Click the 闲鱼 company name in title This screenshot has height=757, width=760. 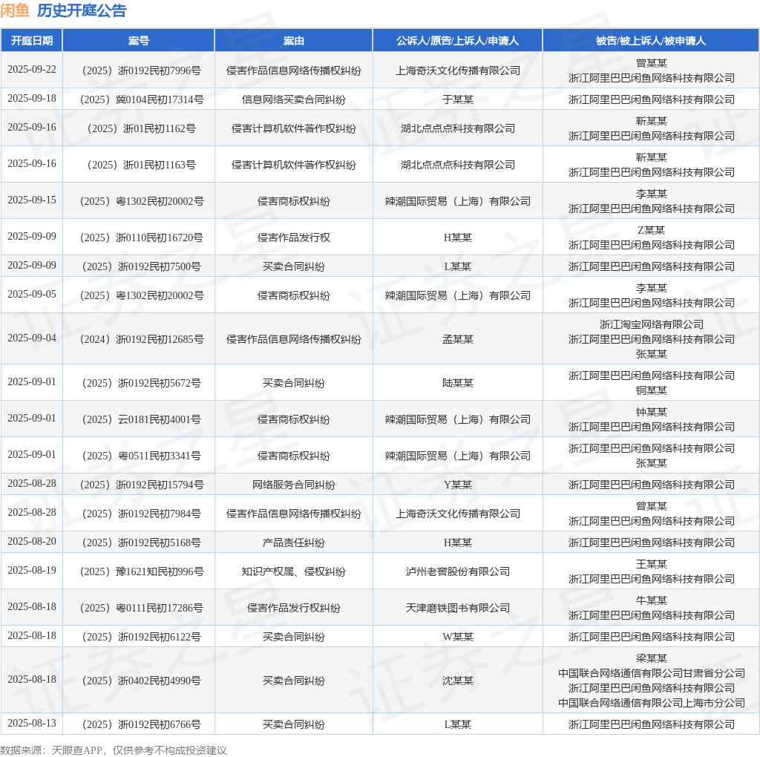15,10
